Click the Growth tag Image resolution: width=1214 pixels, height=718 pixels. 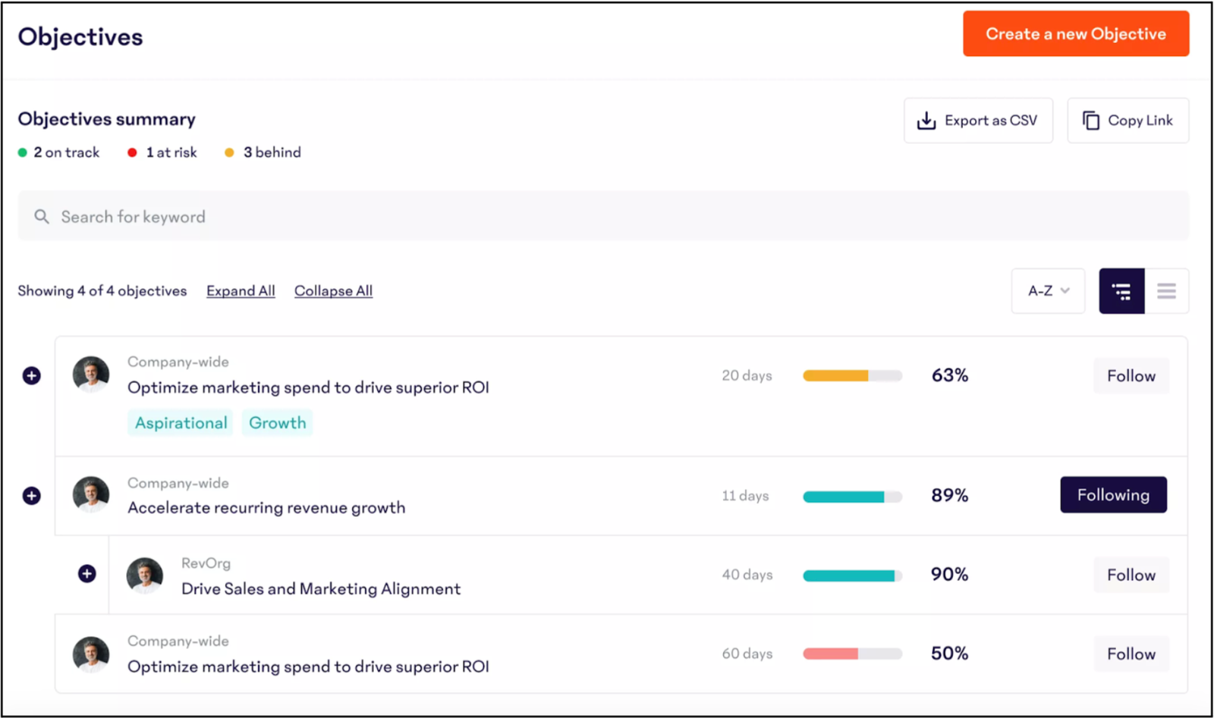[x=277, y=422]
